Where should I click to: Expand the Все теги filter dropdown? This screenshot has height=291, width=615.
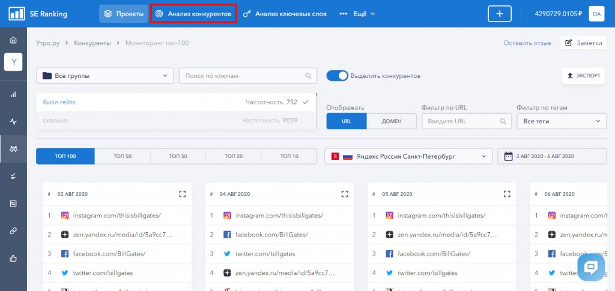(561, 121)
